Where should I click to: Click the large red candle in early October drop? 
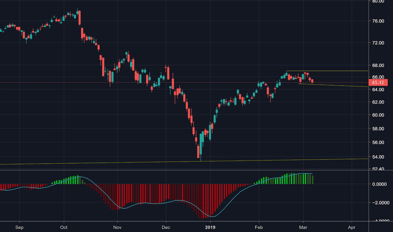(79, 18)
